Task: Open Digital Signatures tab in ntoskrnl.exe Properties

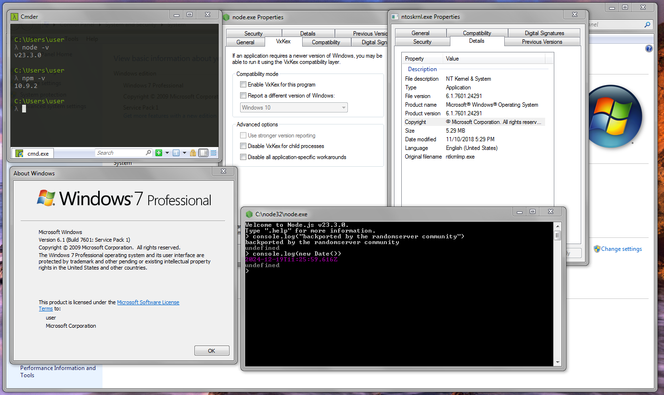Action: click(544, 33)
